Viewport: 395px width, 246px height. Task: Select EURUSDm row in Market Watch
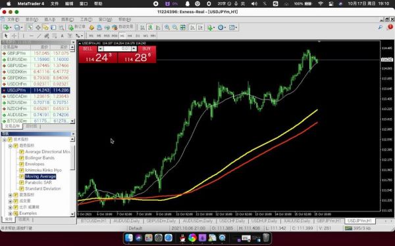click(36, 60)
